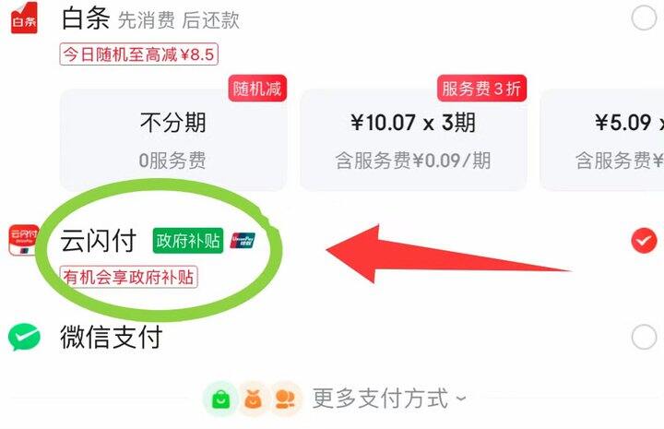Expand 更多支付方式 with the chevron
664x429 pixels.
[461, 399]
